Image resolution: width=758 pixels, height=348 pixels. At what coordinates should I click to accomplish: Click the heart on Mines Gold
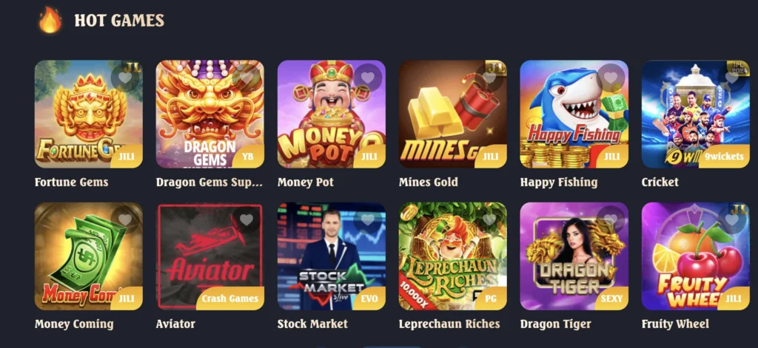[489, 78]
